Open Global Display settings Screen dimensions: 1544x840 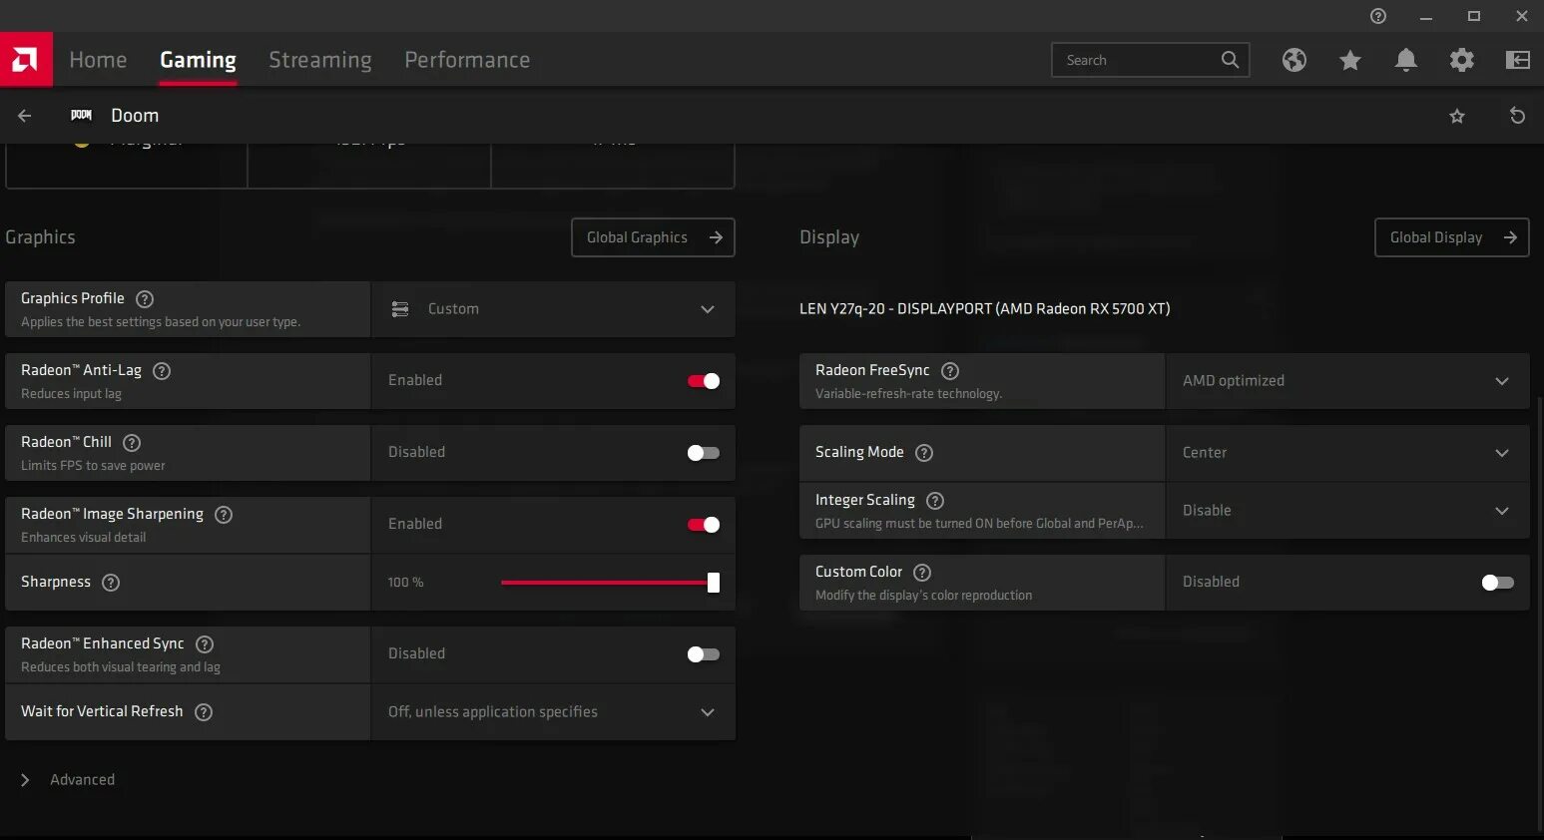[1451, 237]
